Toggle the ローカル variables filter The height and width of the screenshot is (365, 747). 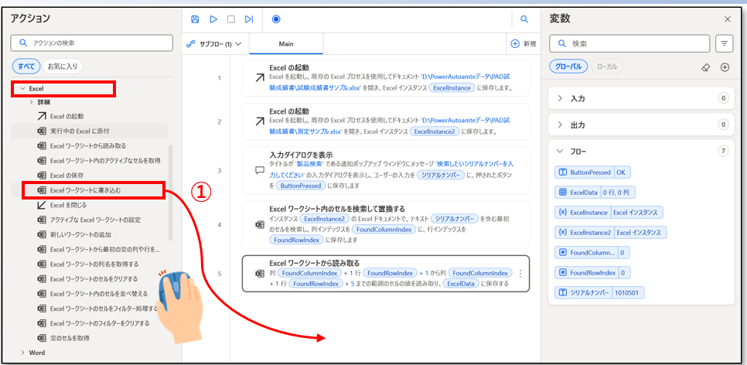[x=608, y=67]
